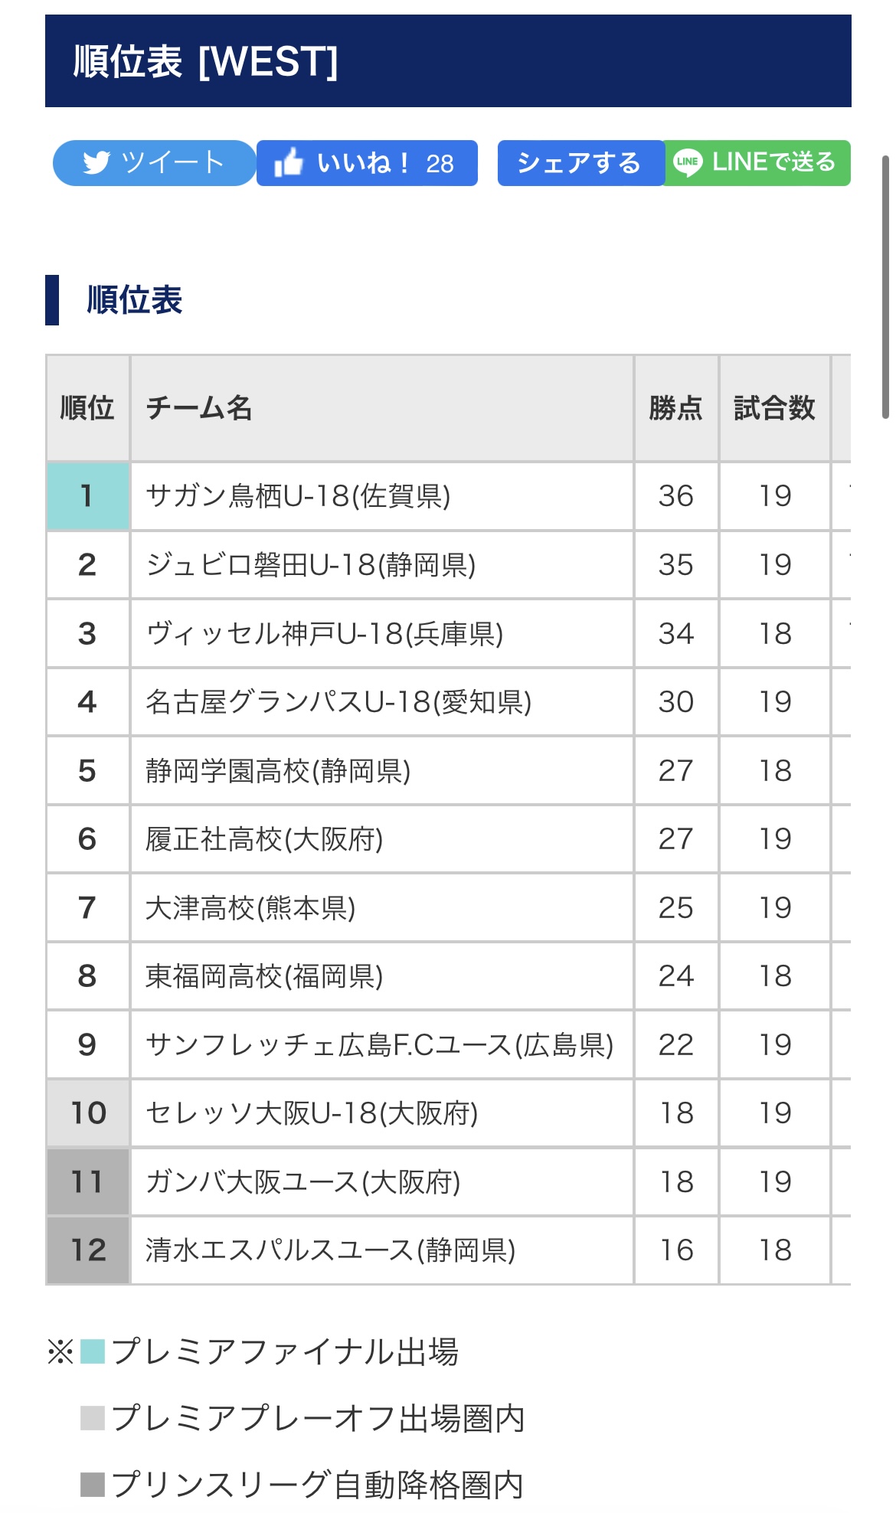Click the green LINE logo icon
This screenshot has height=1513, width=896.
[687, 162]
